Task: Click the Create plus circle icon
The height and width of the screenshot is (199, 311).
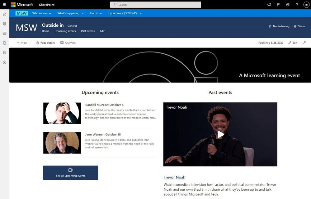Action: click(5, 62)
